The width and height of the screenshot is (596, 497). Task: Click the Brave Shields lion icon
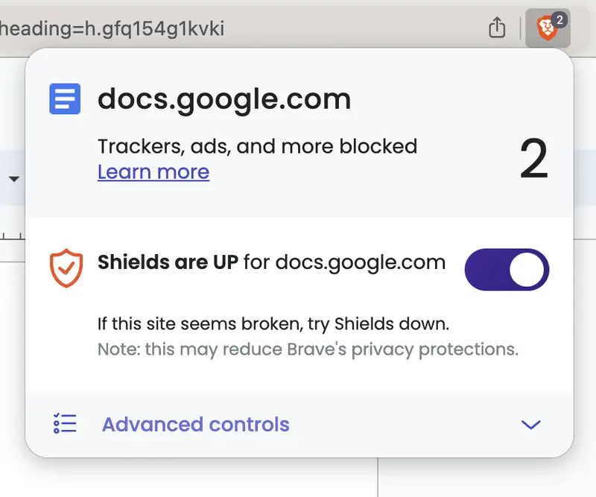pos(546,30)
